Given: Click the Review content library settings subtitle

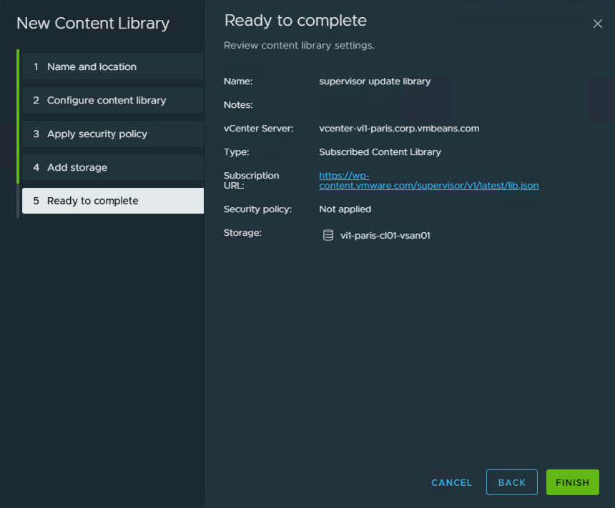Looking at the screenshot, I should click(x=299, y=46).
